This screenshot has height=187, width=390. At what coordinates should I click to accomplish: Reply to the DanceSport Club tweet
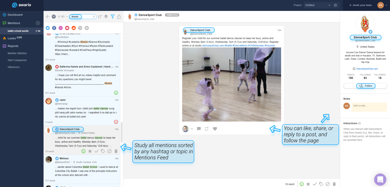199,129
